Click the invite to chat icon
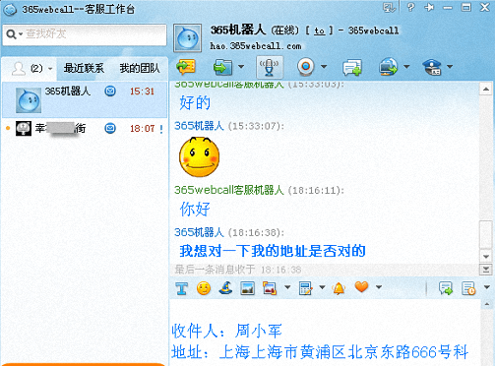This screenshot has height=366, width=495. pyautogui.click(x=352, y=67)
